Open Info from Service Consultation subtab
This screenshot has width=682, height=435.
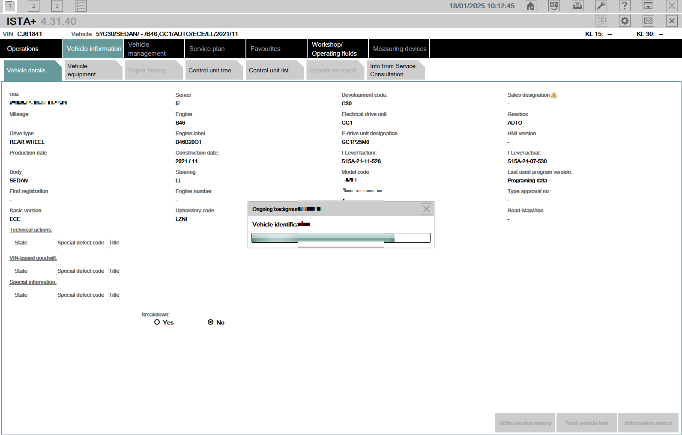tap(396, 70)
